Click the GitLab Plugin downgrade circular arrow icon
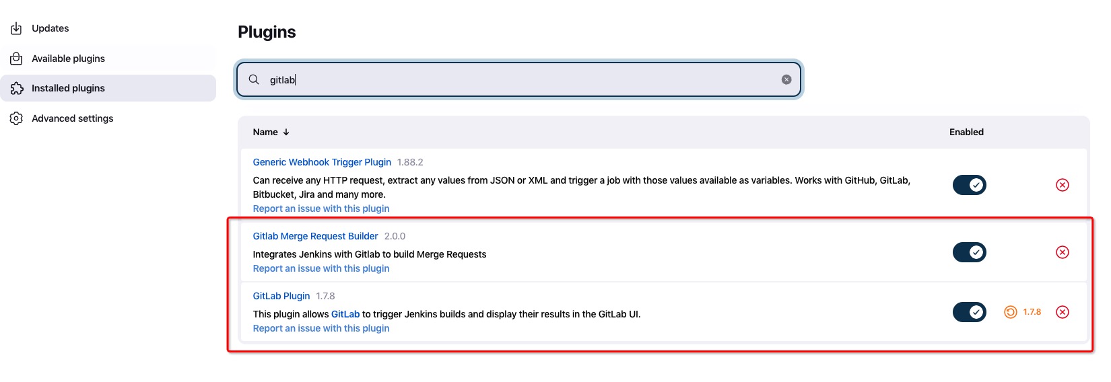 [x=1011, y=312]
